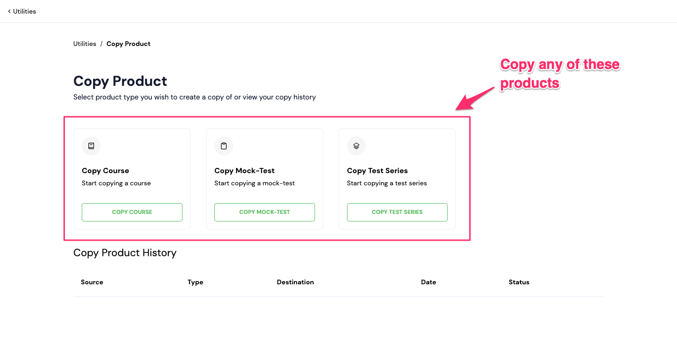Go back to Utilities in top bar
Screen dimensions: 677x350
tap(24, 11)
